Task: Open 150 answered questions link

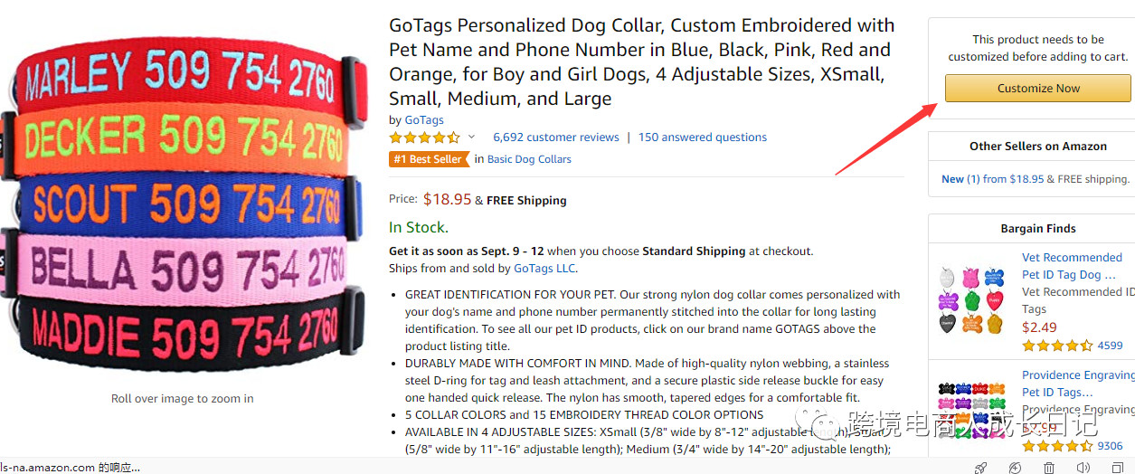Action: point(702,137)
